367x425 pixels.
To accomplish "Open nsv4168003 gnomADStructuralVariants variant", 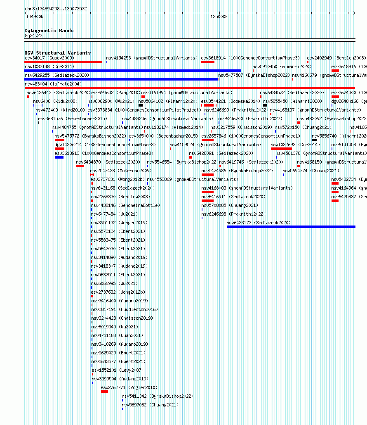I will (247, 188).
